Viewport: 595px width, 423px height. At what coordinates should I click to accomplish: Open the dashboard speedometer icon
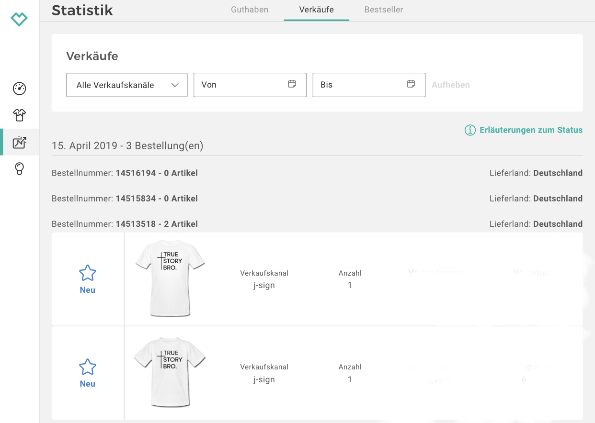19,89
